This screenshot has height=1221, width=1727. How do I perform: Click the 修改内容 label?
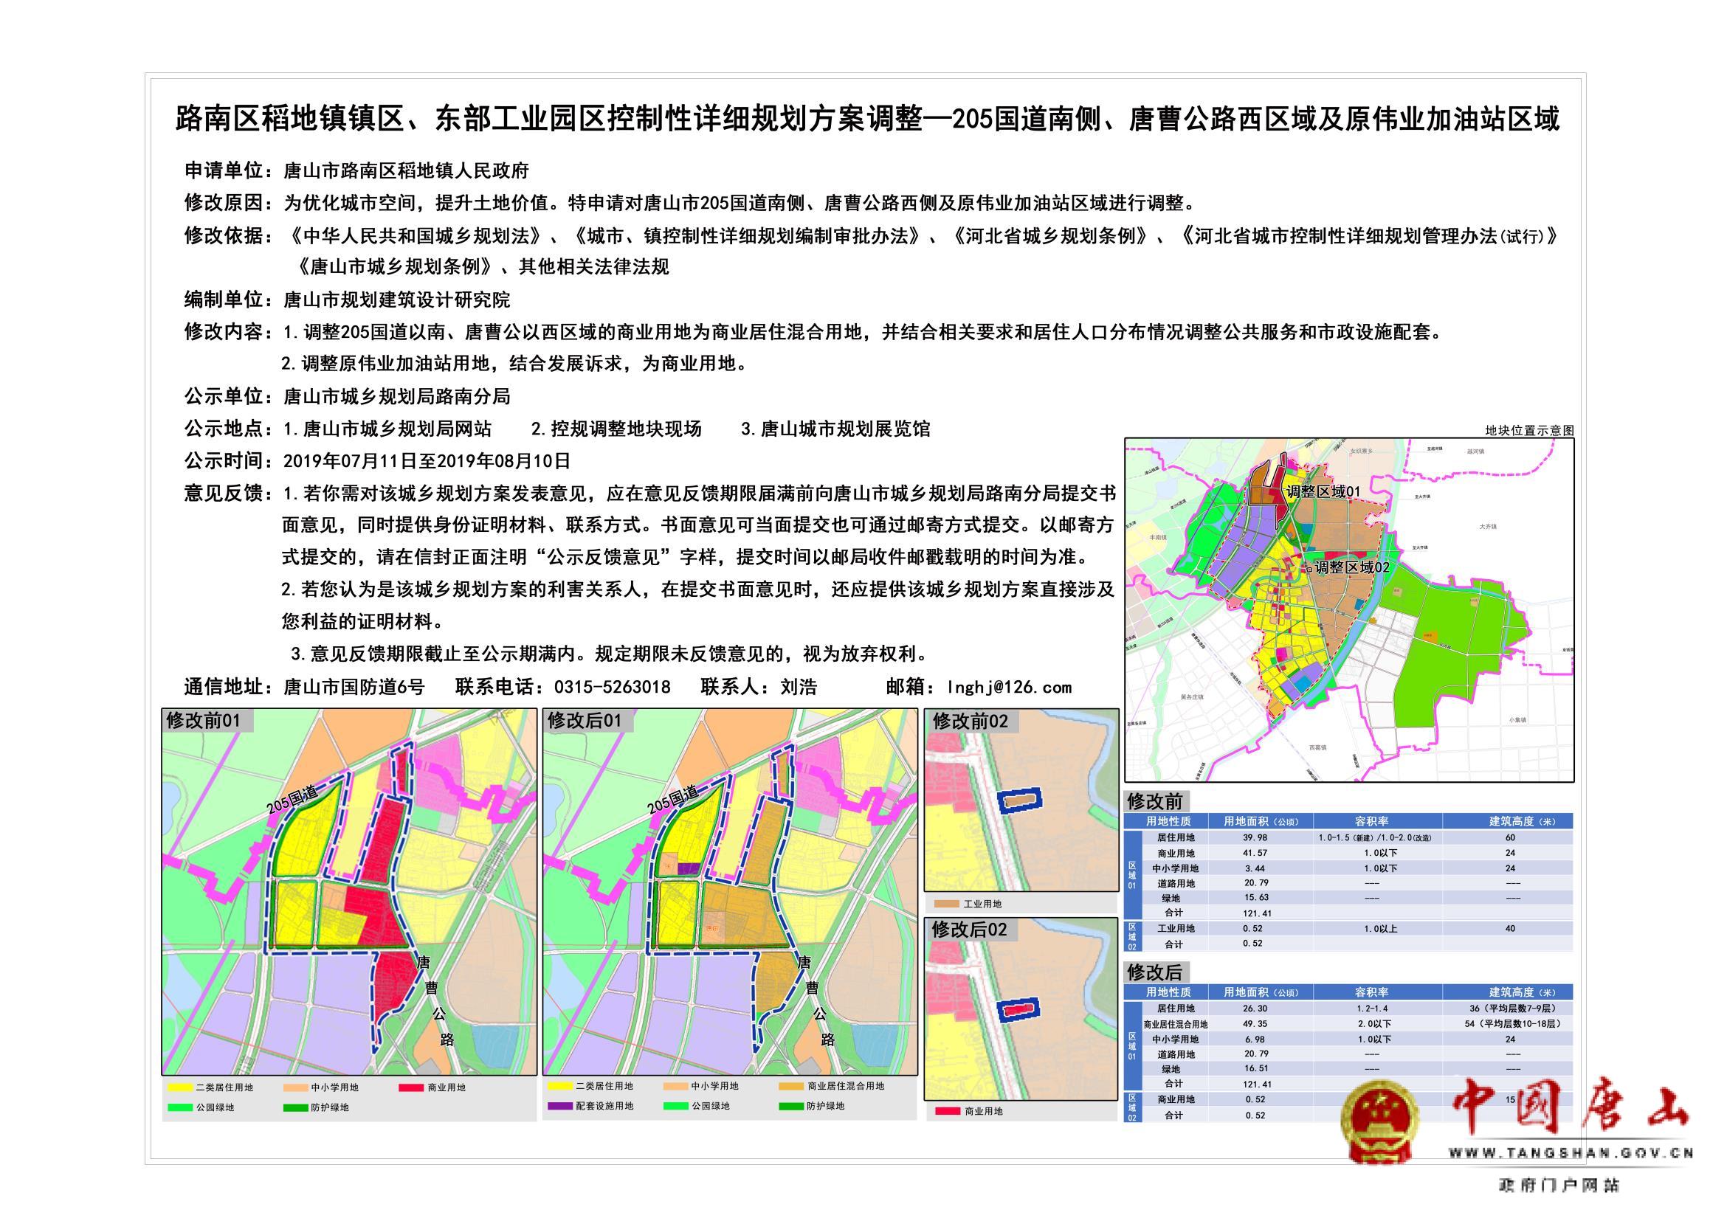pyautogui.click(x=229, y=331)
